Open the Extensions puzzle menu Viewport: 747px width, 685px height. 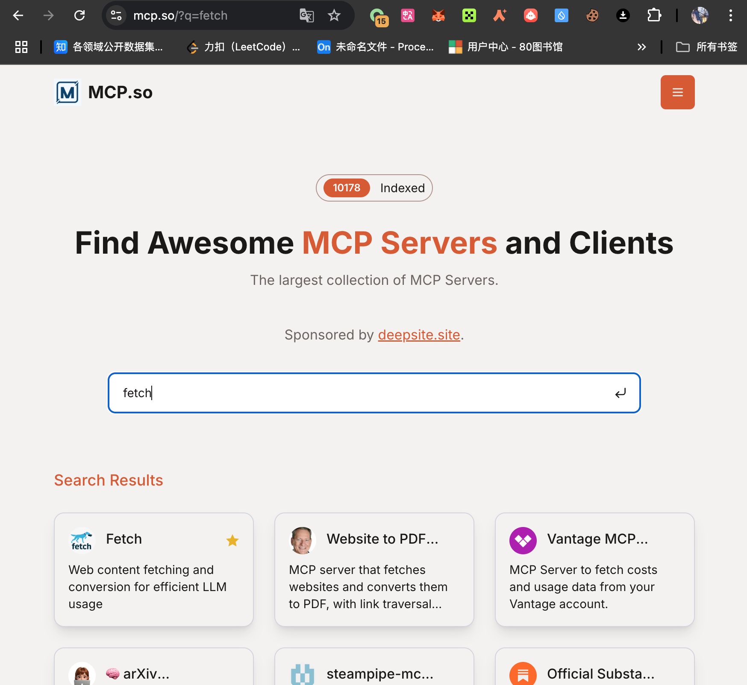(x=654, y=16)
